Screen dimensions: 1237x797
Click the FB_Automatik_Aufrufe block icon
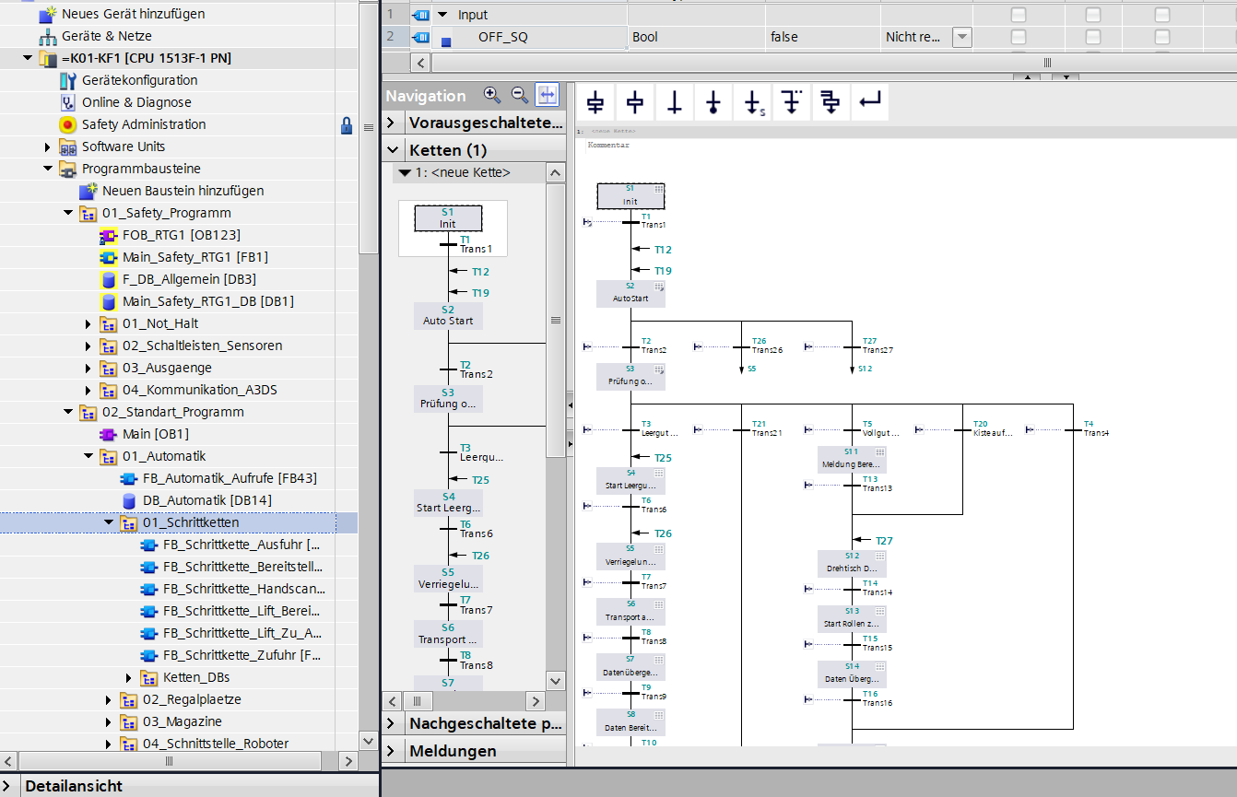coord(128,478)
